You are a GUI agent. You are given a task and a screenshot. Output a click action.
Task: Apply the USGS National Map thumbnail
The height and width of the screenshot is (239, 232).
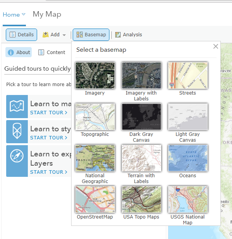coord(188,199)
